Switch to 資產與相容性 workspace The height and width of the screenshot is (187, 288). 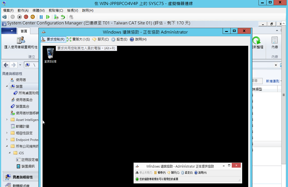[x=21, y=177]
